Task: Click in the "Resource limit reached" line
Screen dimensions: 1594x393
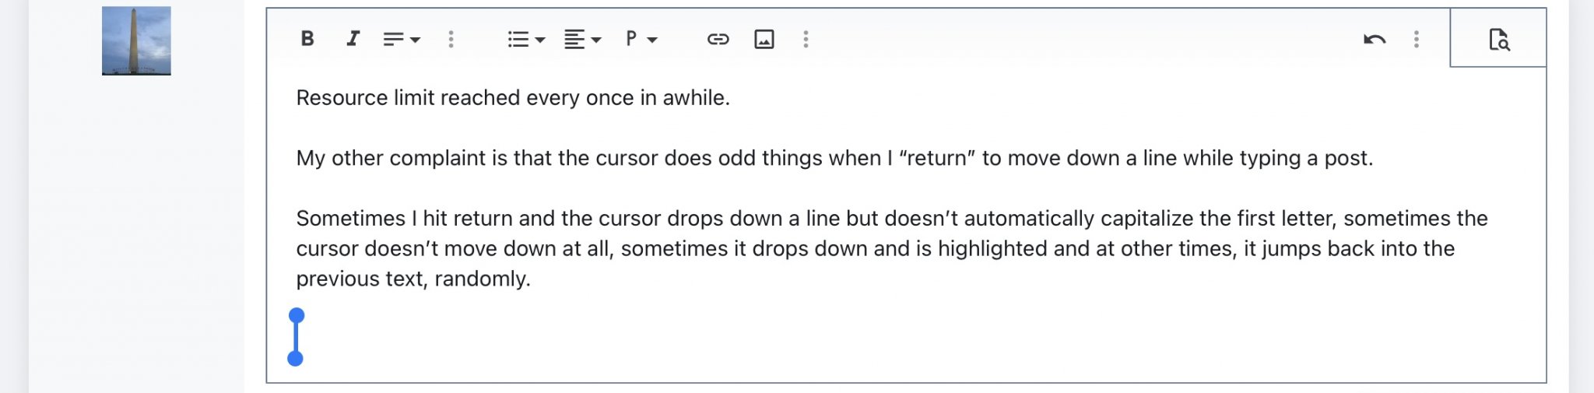Action: 512,98
